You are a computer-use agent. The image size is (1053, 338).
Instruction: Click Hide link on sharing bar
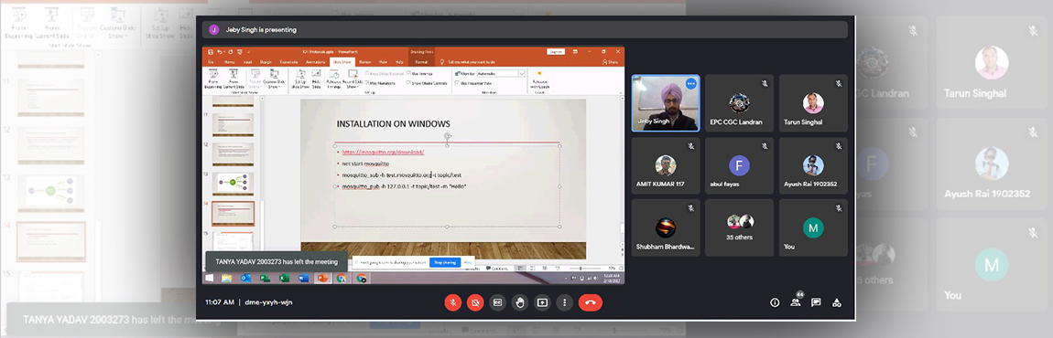tap(468, 262)
